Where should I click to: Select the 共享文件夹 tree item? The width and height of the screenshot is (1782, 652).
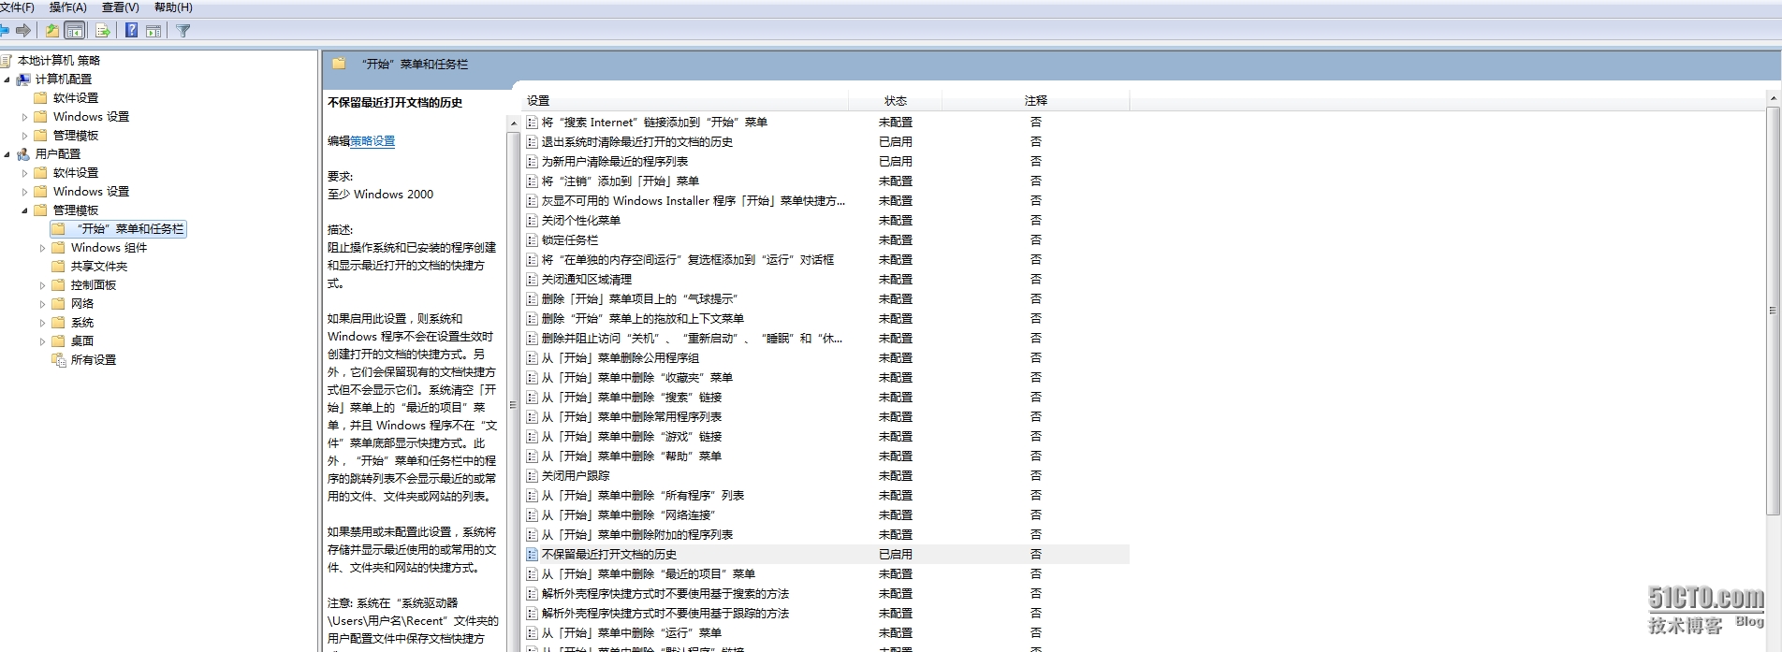coord(99,267)
